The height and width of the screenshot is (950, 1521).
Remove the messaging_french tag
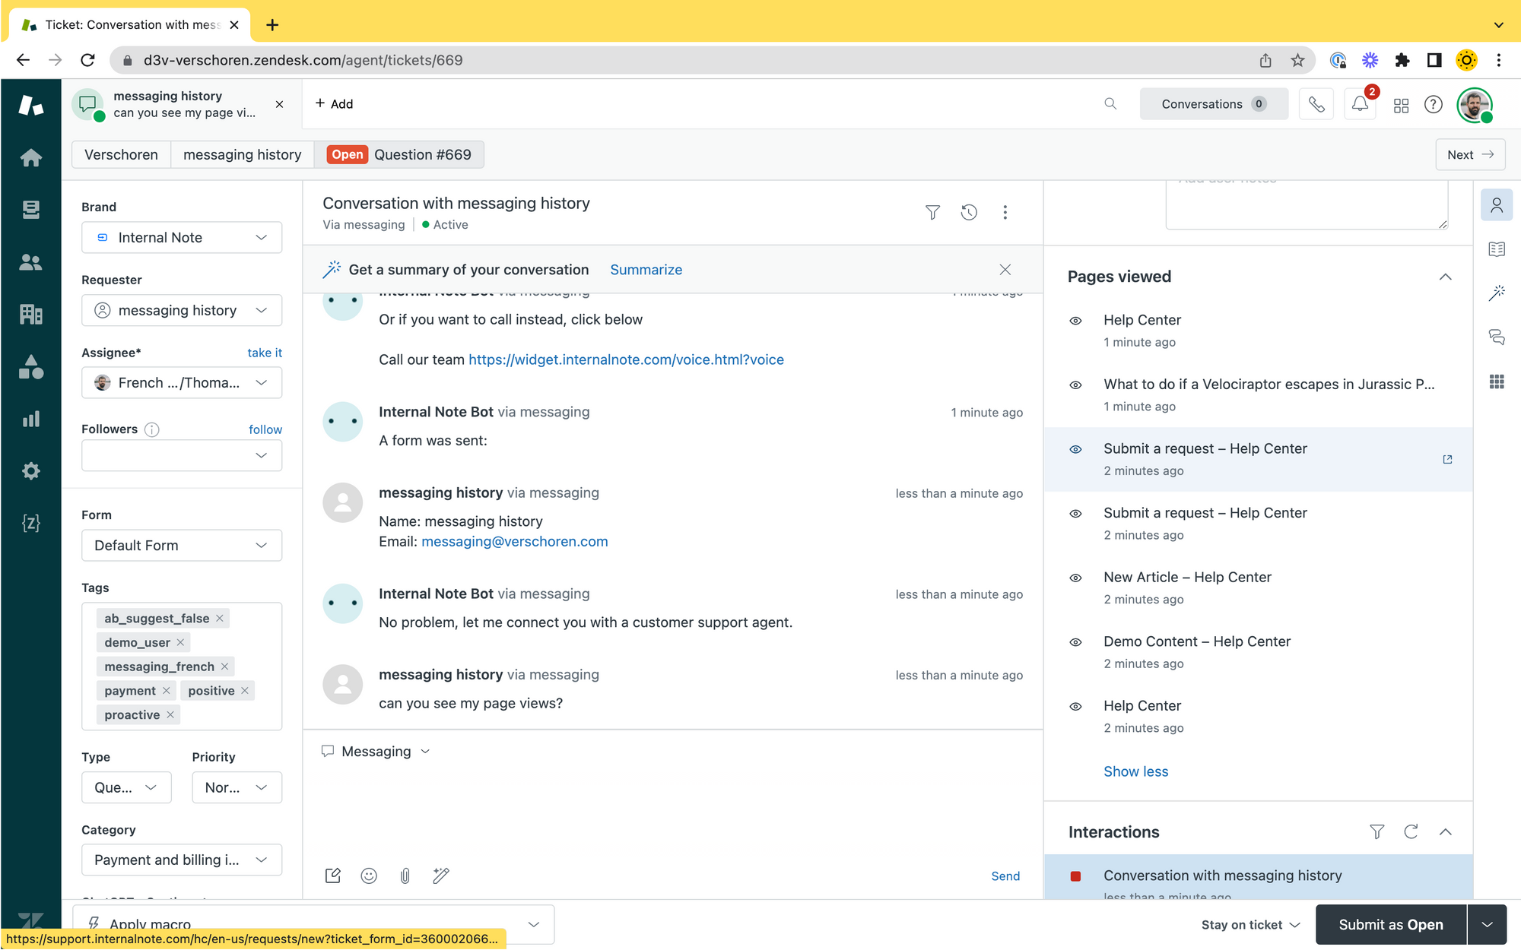pyautogui.click(x=224, y=667)
